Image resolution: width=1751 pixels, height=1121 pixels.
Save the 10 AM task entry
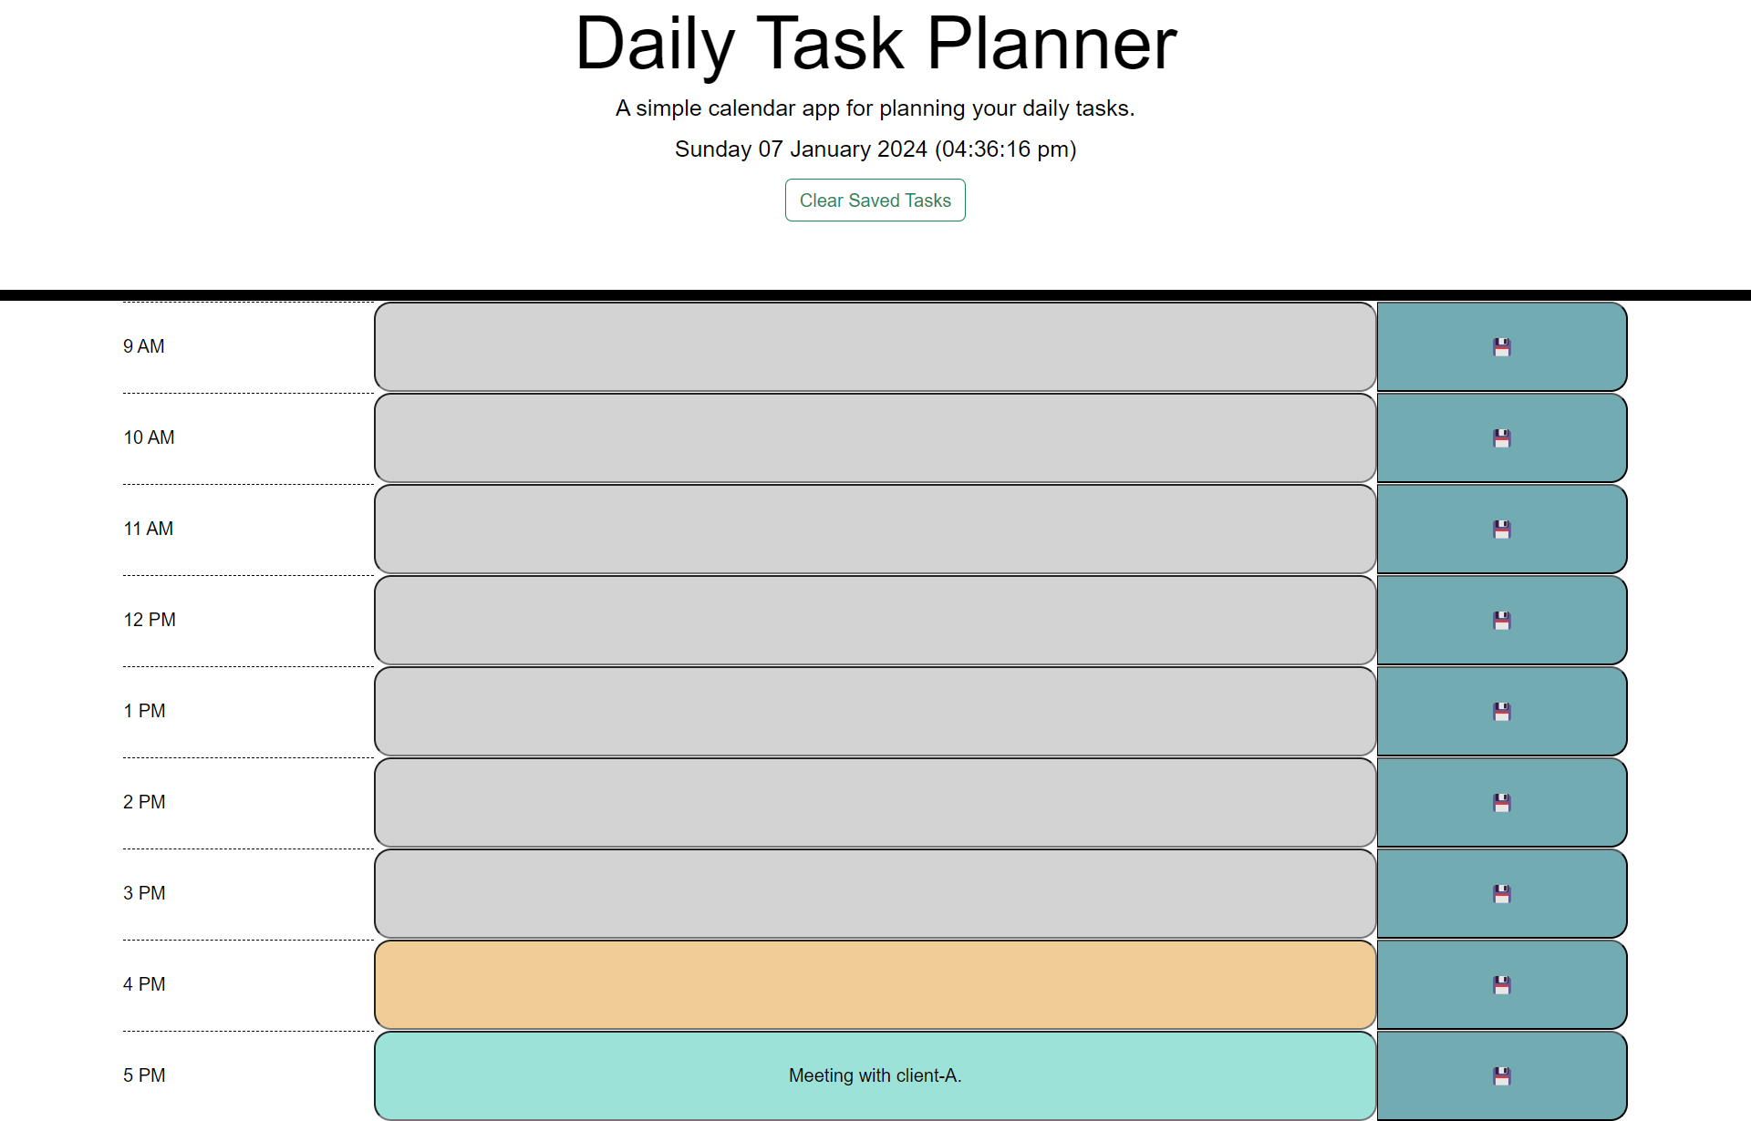click(x=1502, y=437)
